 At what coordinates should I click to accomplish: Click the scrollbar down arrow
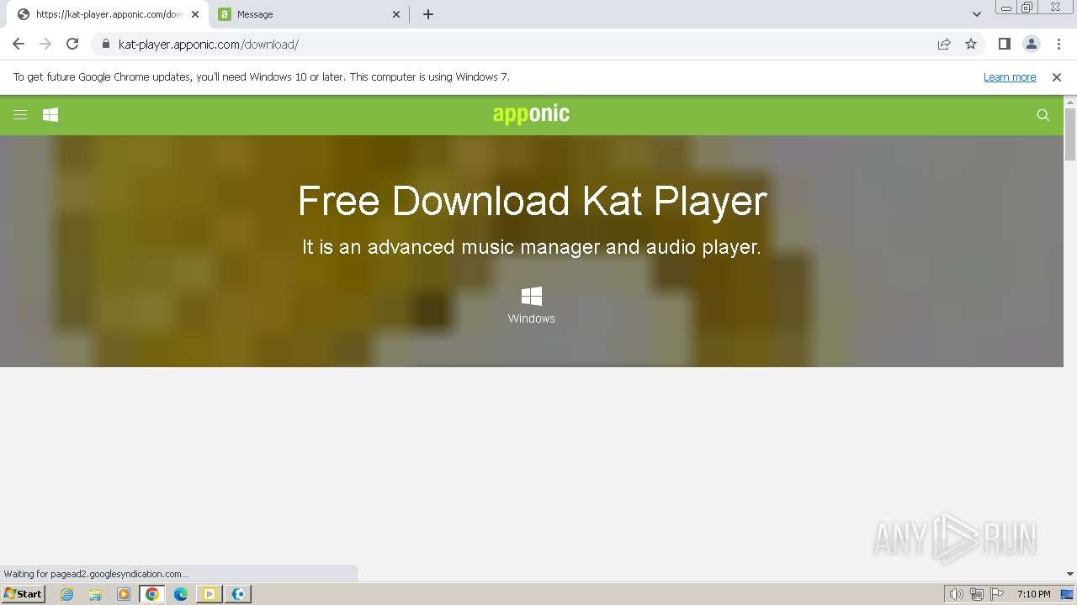tap(1070, 575)
